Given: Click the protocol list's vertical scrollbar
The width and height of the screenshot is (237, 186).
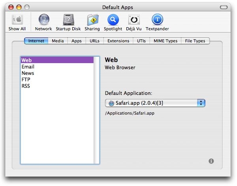Looking at the screenshot, I should click(96, 110).
